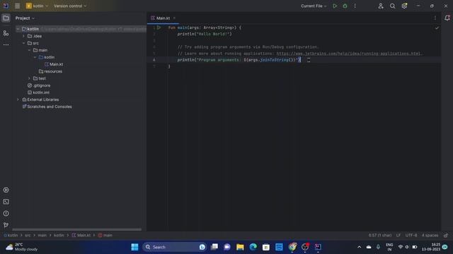Viewport: 453px width, 254px height.
Task: Open Search Everywhere magnifier
Action: point(392,6)
